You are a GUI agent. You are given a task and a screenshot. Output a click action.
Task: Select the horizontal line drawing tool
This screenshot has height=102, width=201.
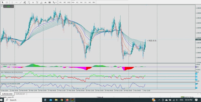(17, 2)
